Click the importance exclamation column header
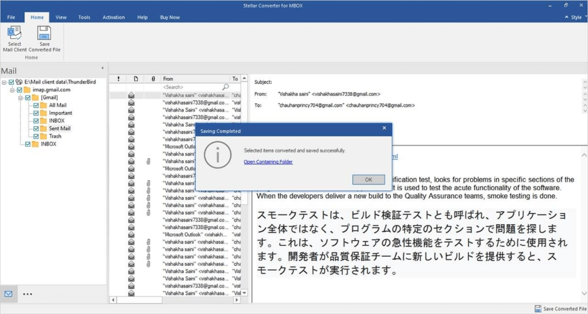The image size is (588, 314). (x=118, y=78)
